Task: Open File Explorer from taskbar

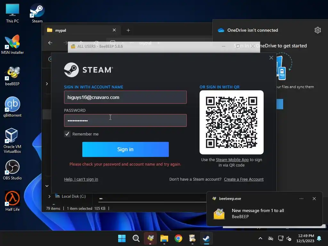Action: (x=164, y=238)
